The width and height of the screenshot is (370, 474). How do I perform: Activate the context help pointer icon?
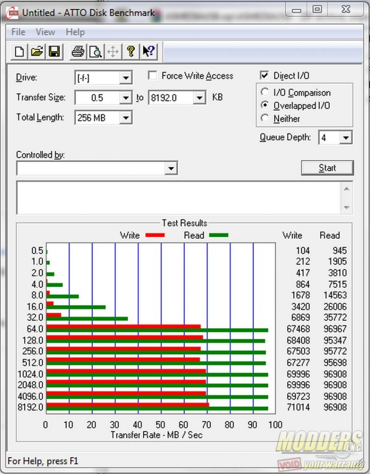pyautogui.click(x=148, y=52)
